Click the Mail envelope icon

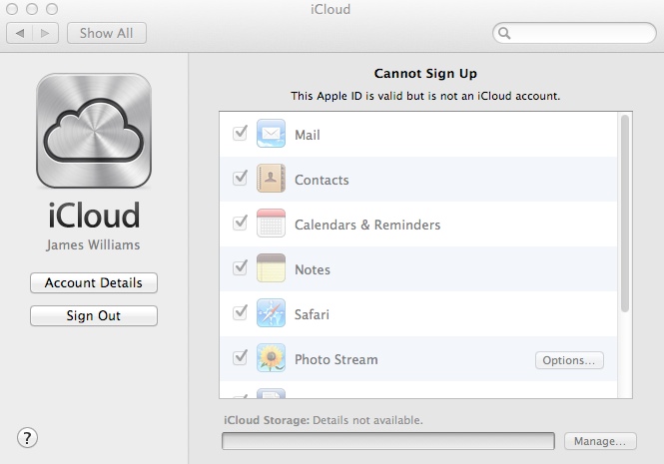(x=271, y=134)
